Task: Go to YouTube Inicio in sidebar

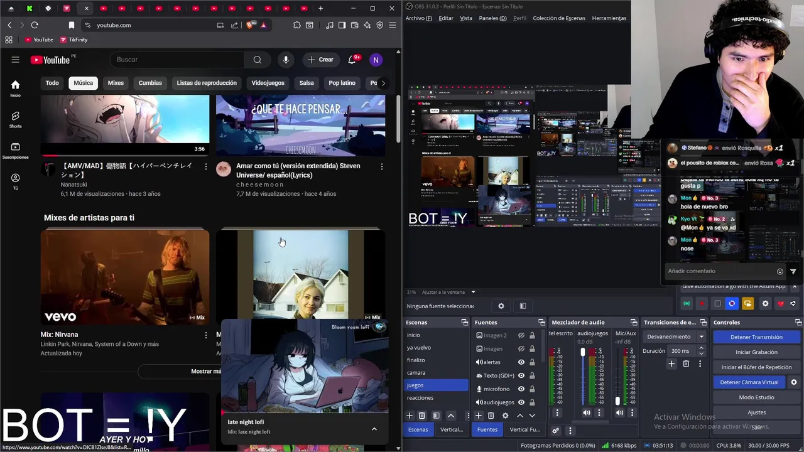Action: tap(15, 89)
